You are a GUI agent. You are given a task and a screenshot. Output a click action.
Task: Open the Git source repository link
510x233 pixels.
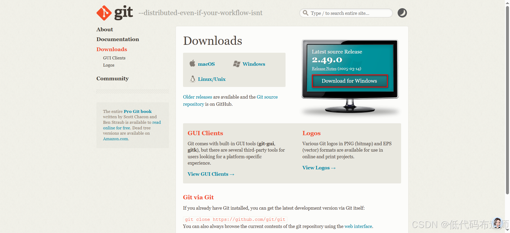pyautogui.click(x=230, y=100)
